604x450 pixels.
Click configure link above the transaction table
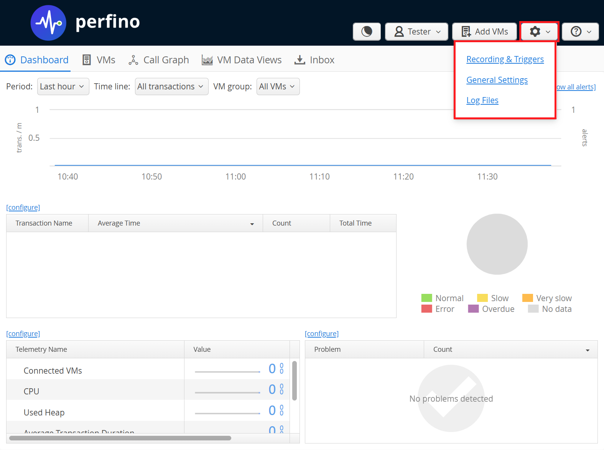coord(23,208)
